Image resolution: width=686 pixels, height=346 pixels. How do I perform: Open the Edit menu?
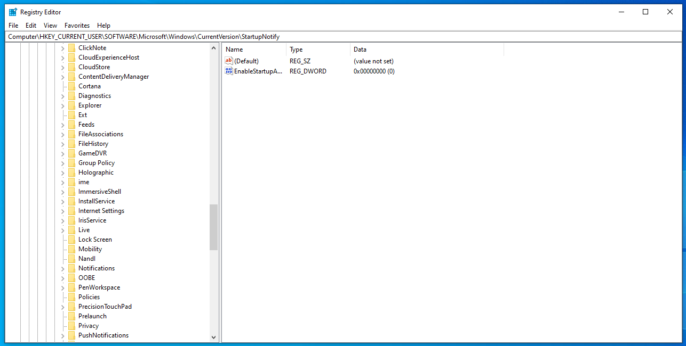[31, 26]
